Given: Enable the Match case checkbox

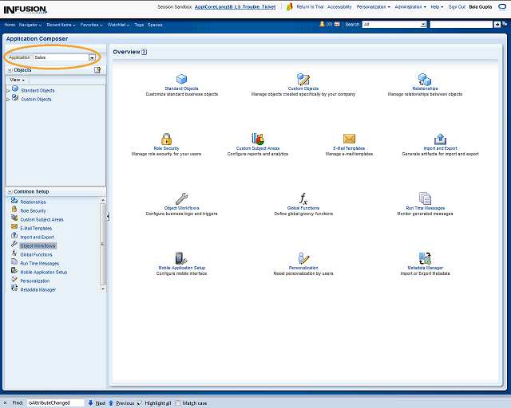Looking at the screenshot, I should click(x=178, y=403).
